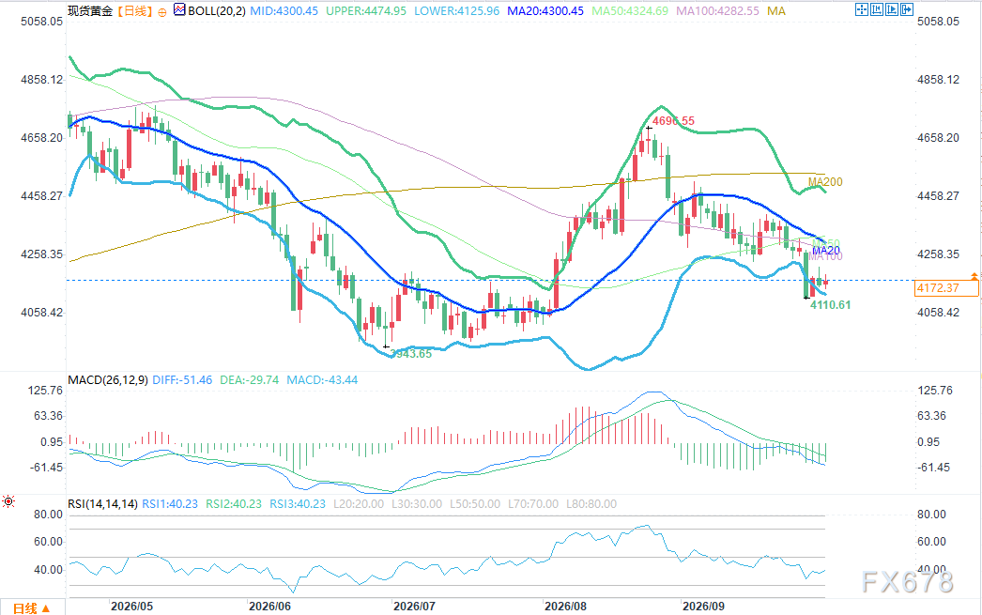Click the 2026/08 date axis marker
The width and height of the screenshot is (982, 615).
tap(565, 607)
